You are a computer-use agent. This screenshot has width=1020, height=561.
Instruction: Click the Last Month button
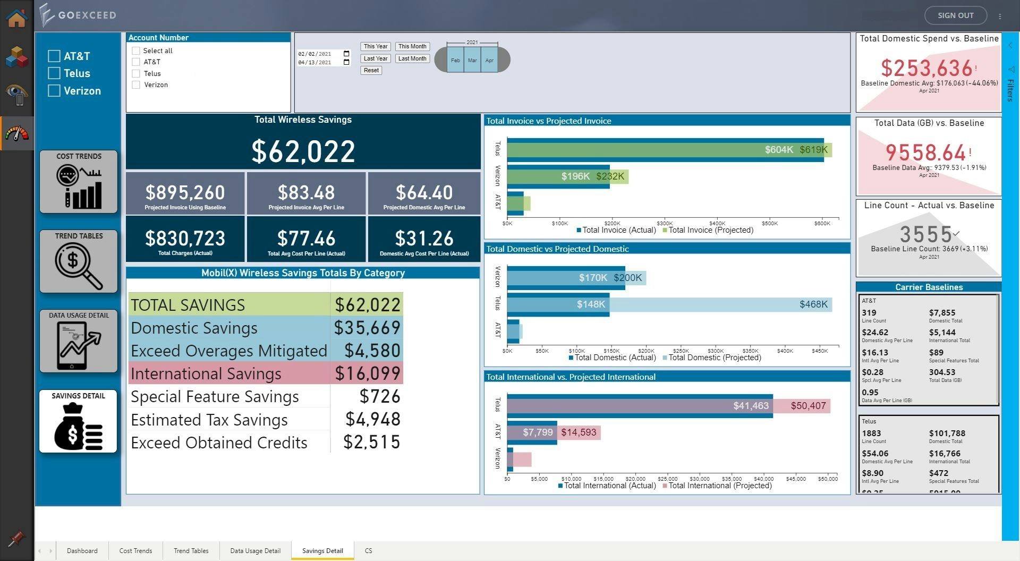412,58
